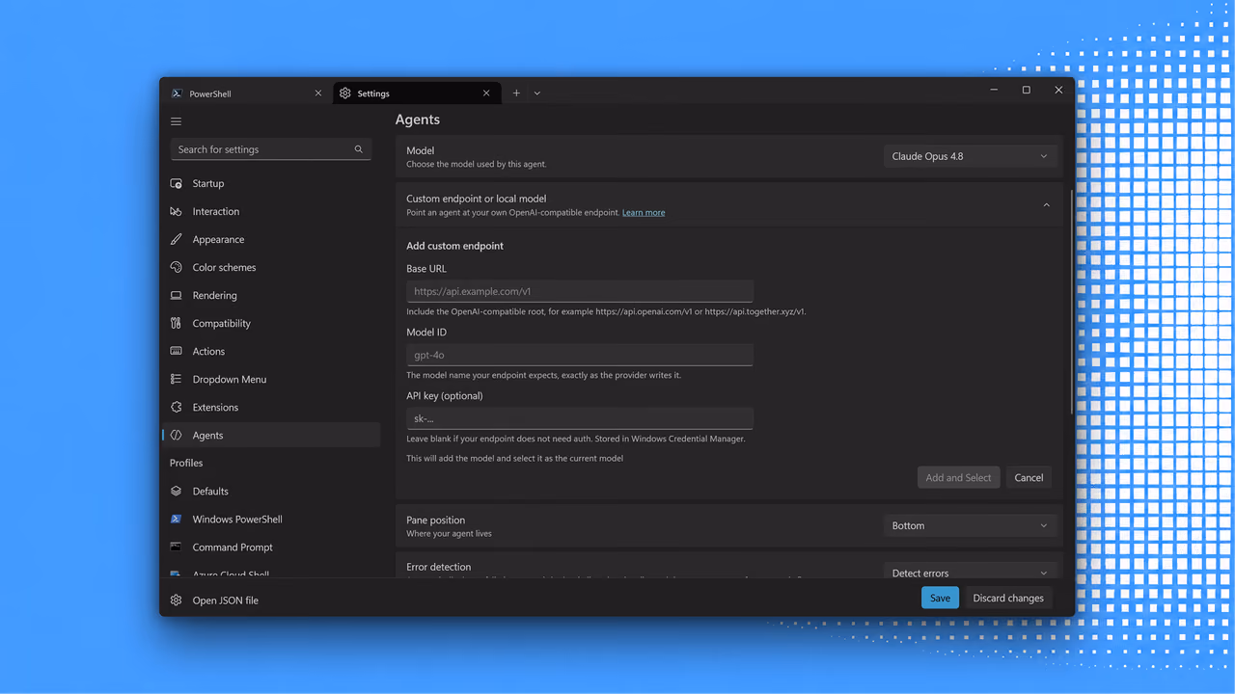
Task: Click the settings page vertical scrollbar
Action: 1070,302
